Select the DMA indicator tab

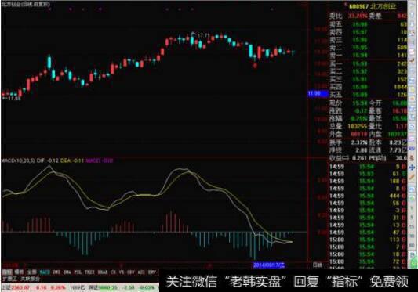tap(67, 272)
